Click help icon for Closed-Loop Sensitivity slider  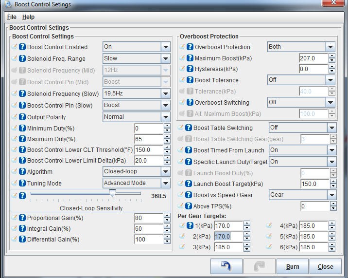click(x=22, y=196)
